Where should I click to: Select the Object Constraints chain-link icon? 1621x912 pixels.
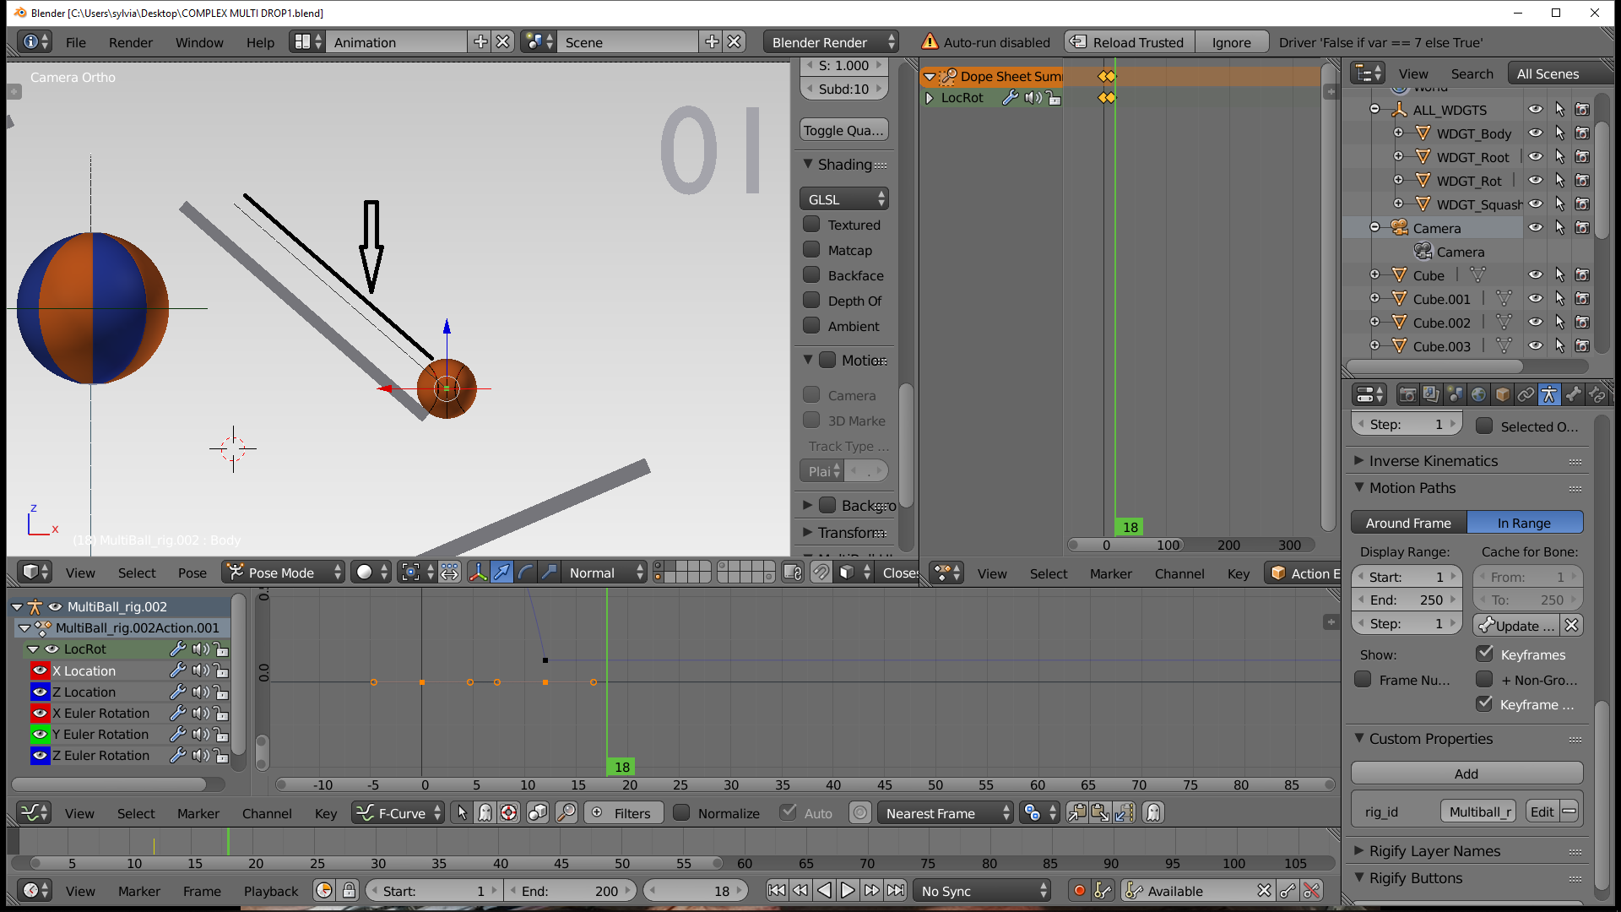click(x=1526, y=394)
